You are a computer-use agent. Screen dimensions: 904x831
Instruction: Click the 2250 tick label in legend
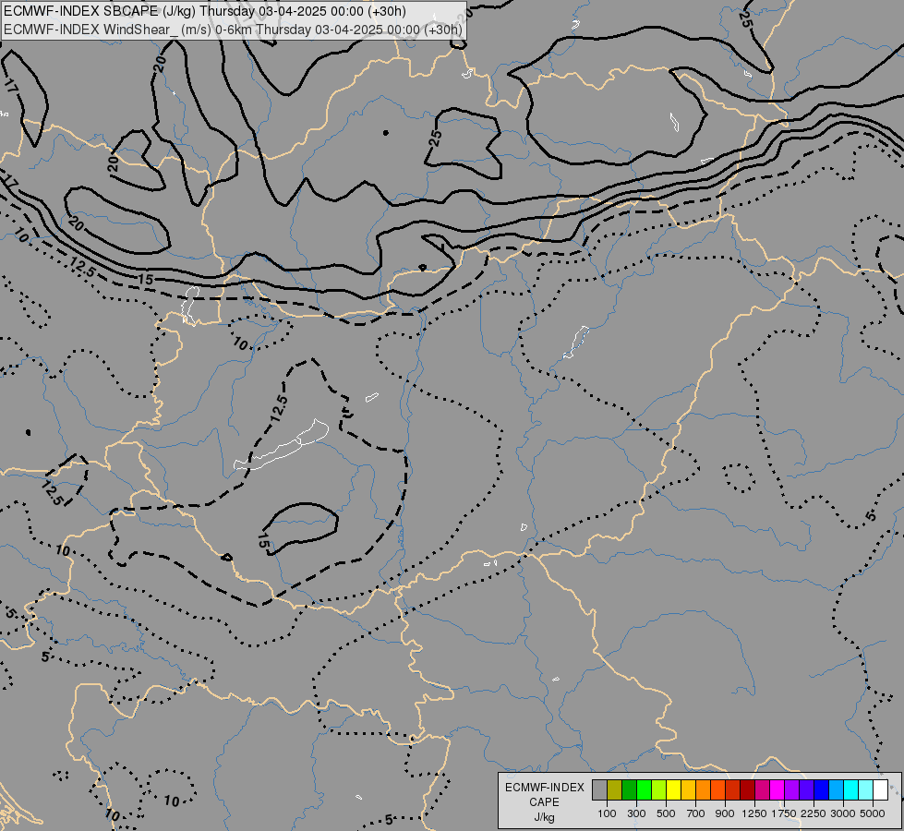(814, 813)
